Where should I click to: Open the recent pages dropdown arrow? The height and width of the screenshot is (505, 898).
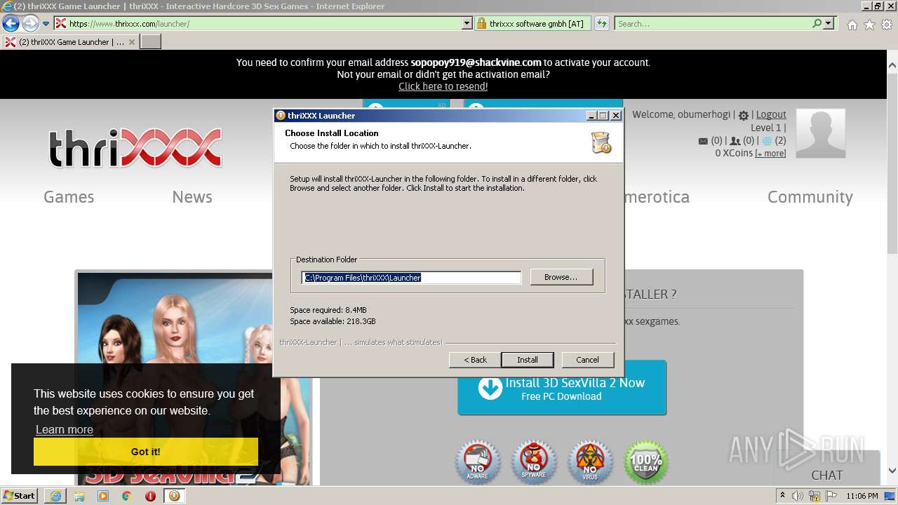[x=46, y=24]
